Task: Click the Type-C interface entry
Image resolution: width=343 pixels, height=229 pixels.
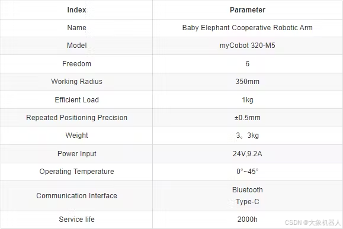Action: pos(248,201)
